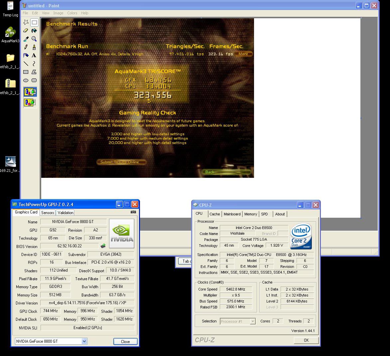Click the BIOS Version field in GPU-Z

(69, 246)
